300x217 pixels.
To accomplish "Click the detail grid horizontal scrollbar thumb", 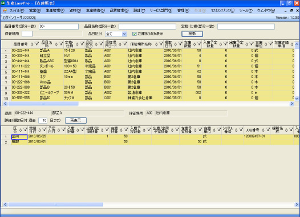I will coord(56,204).
